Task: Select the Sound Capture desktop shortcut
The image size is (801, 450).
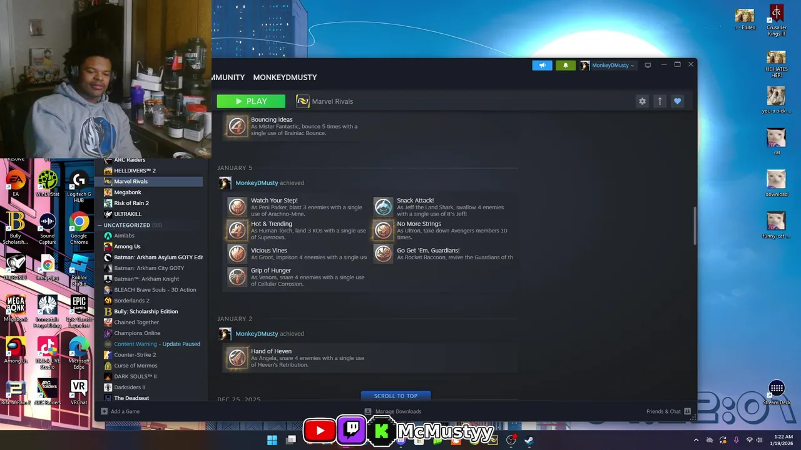Action: pyautogui.click(x=48, y=229)
